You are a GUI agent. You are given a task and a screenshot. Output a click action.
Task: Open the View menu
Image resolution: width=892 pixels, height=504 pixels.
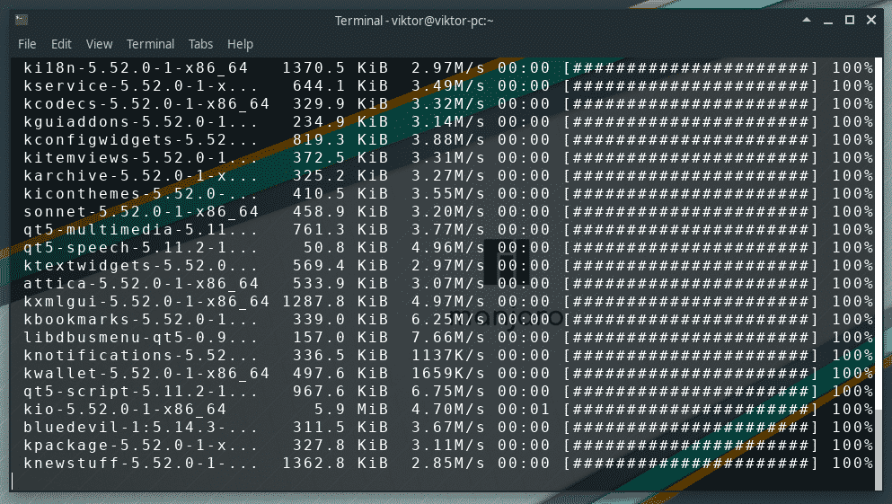pos(99,44)
